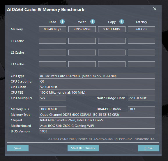Click the empty L3 Cache Copy field
The image size is (168, 161).
(112, 64)
